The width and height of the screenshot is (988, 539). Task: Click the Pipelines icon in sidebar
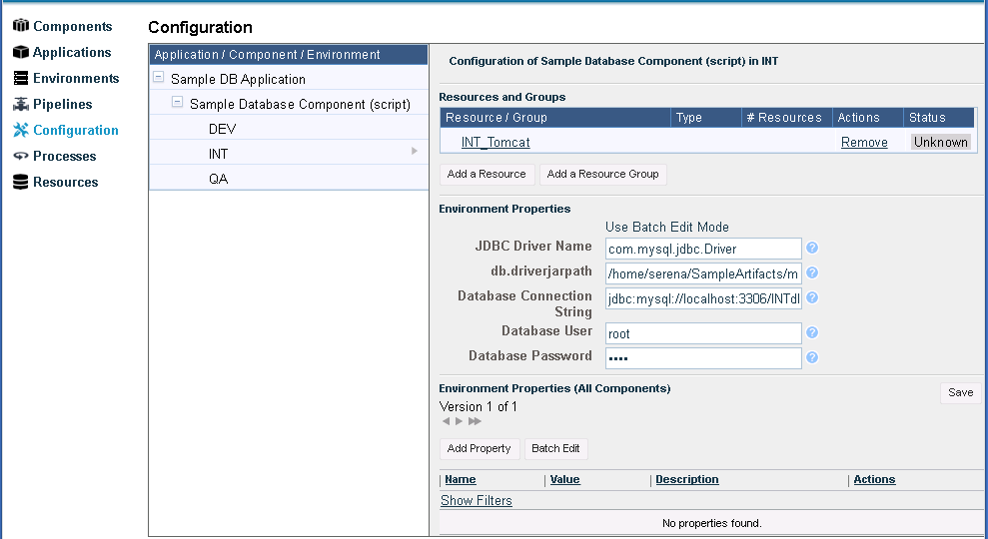20,104
